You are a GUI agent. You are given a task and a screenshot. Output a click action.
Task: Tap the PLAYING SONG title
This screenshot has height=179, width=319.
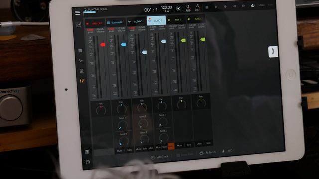click(98, 9)
